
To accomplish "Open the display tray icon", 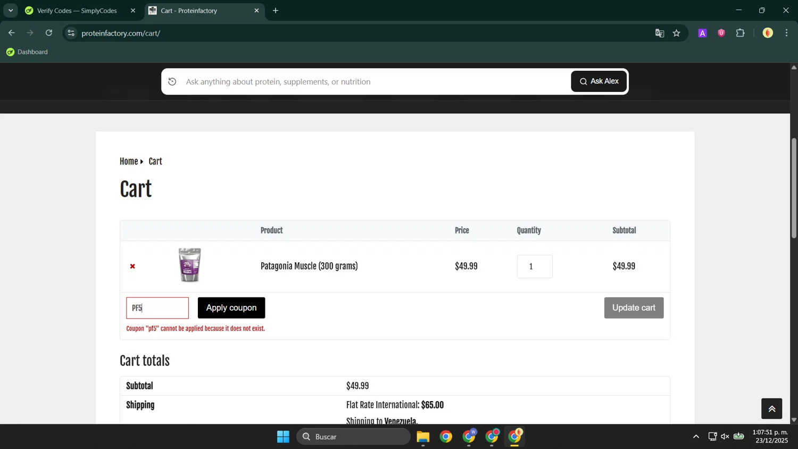I will 712,437.
